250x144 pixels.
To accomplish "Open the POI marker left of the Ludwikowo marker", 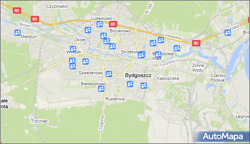I will [x=88, y=30].
